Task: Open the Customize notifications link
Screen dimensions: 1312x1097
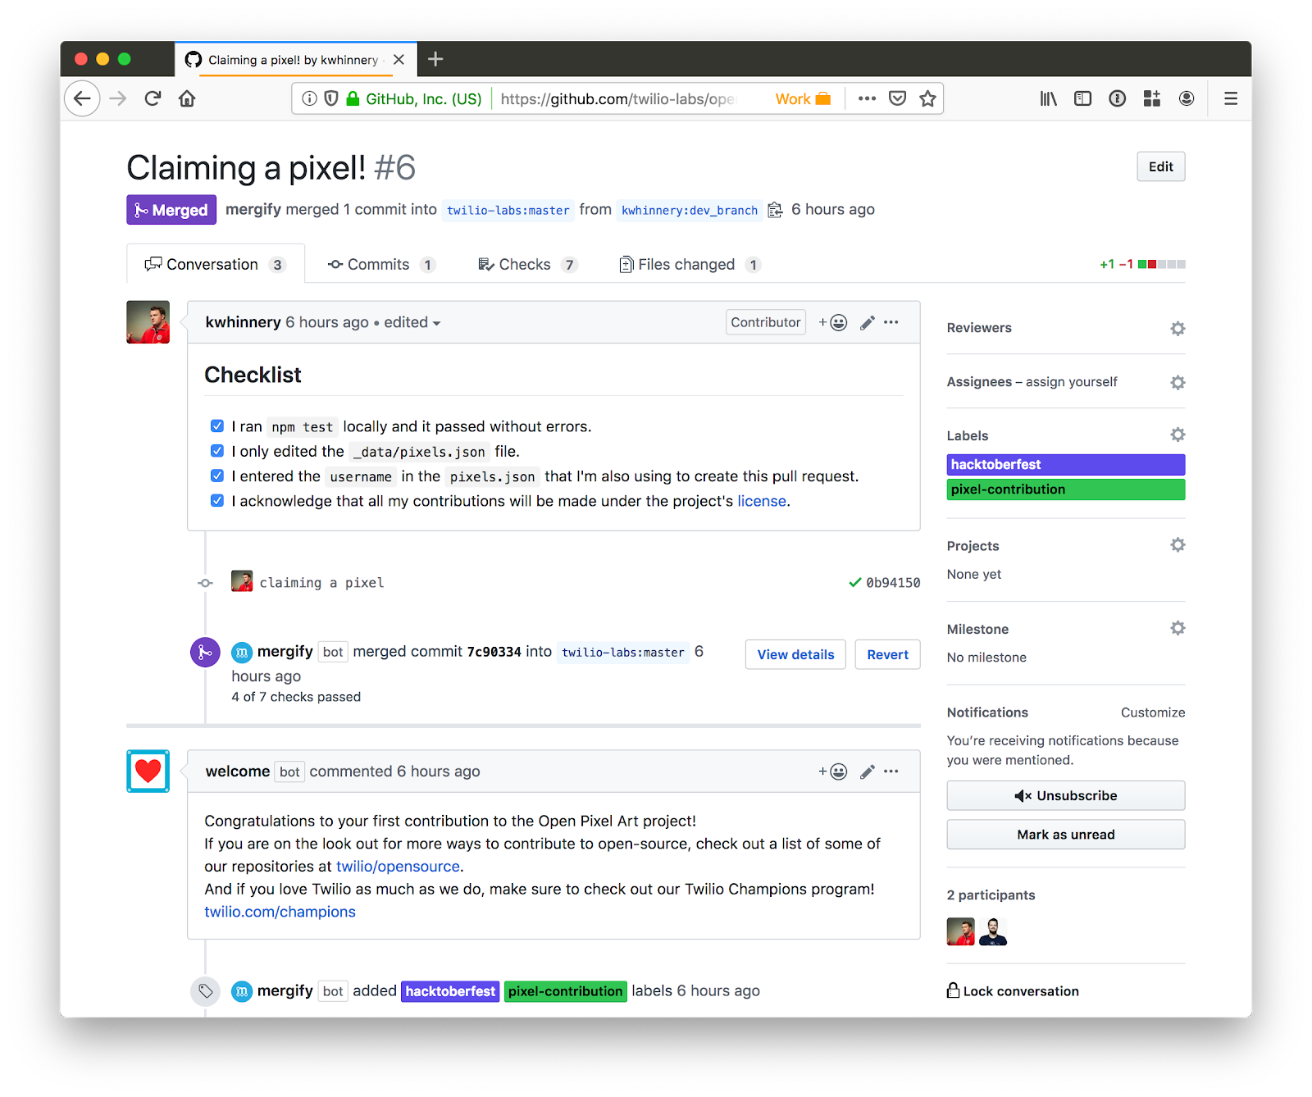Action: (1152, 712)
